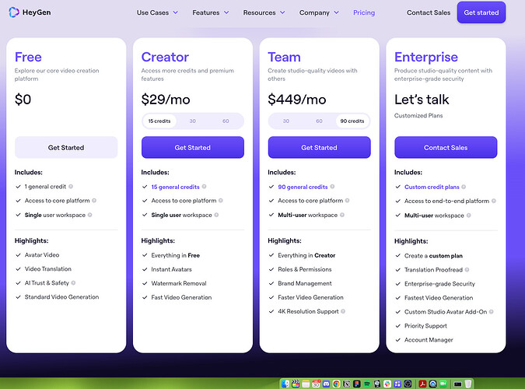Click the Roles & Permissions feature text
Viewport: 525px width, 389px height.
pyautogui.click(x=304, y=269)
